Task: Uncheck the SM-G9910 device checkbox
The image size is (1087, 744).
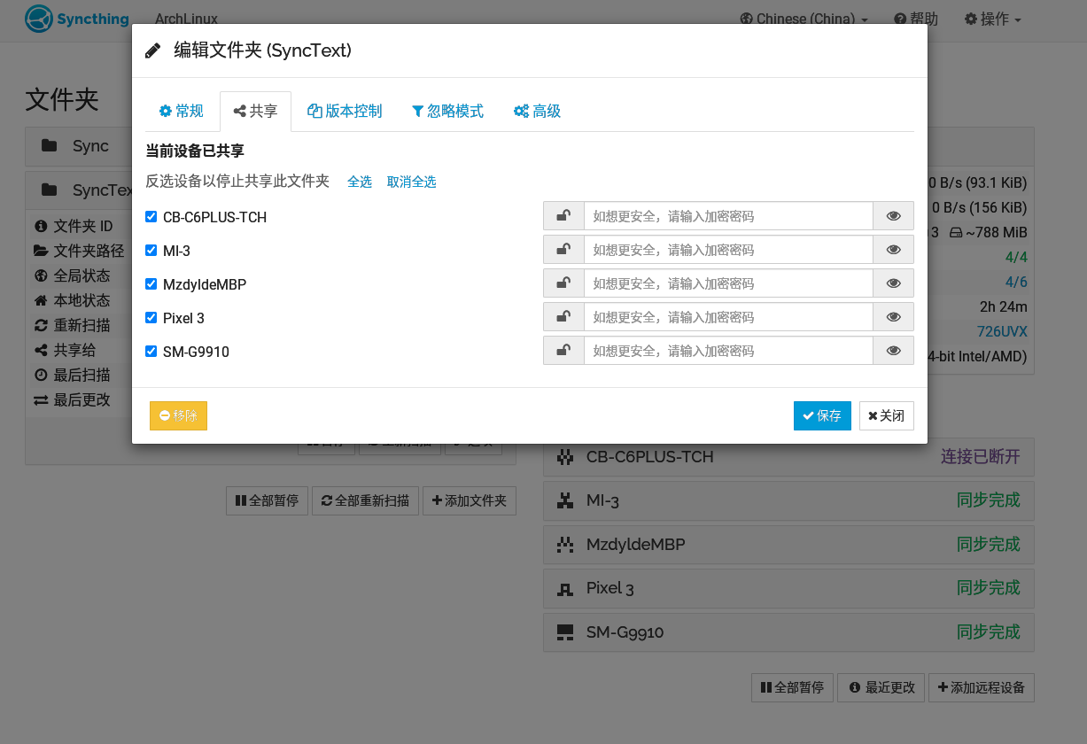Action: click(151, 351)
